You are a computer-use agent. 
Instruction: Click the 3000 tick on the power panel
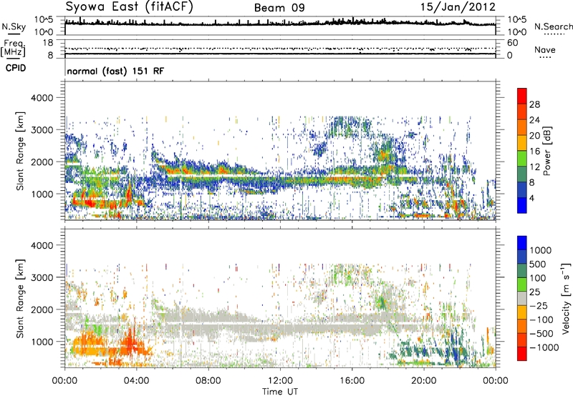pyautogui.click(x=42, y=130)
